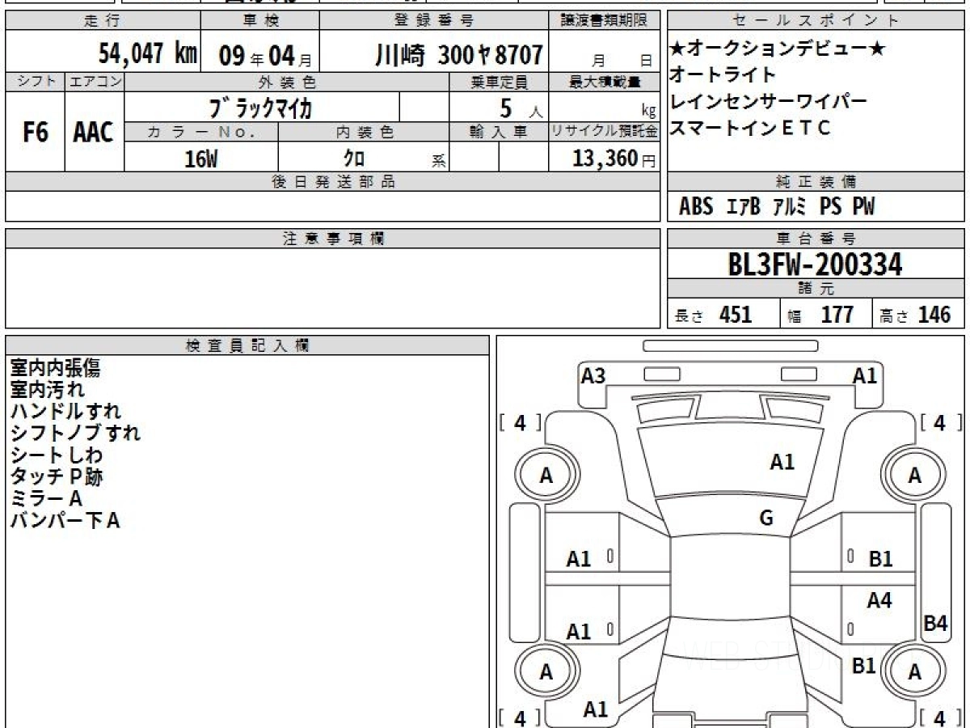Click the 譲渡書類期限 header
970x728 pixels.
(x=605, y=21)
